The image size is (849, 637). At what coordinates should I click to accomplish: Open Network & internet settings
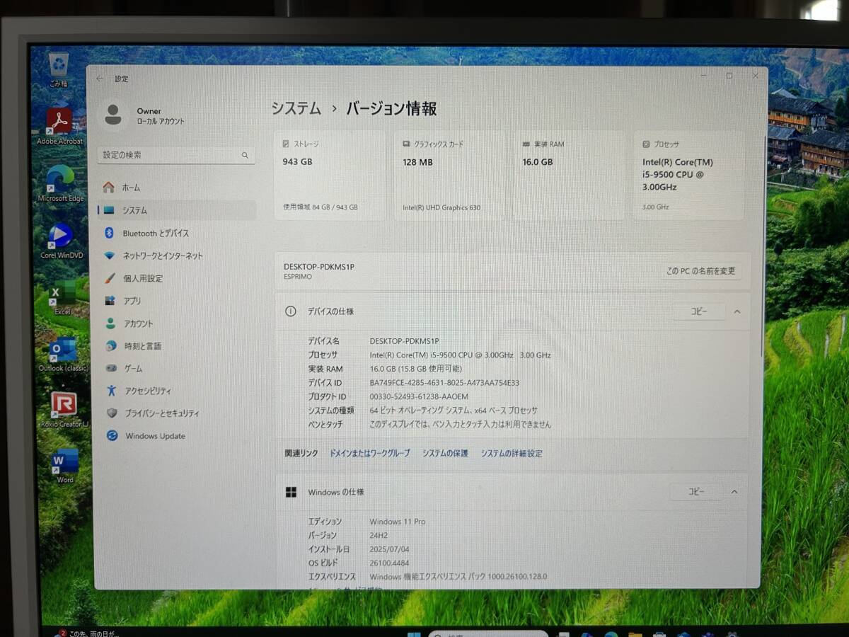[177, 256]
